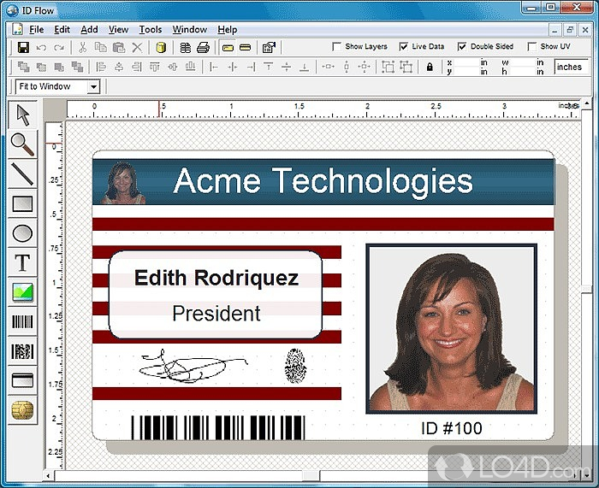The height and width of the screenshot is (488, 599).
Task: Click the align bottom edges icon
Action: click(190, 68)
